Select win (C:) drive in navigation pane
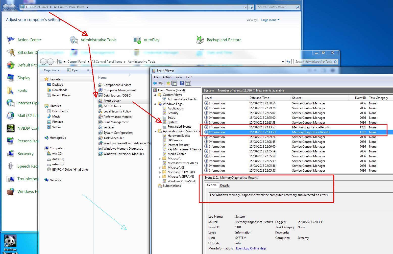 [x=57, y=154]
